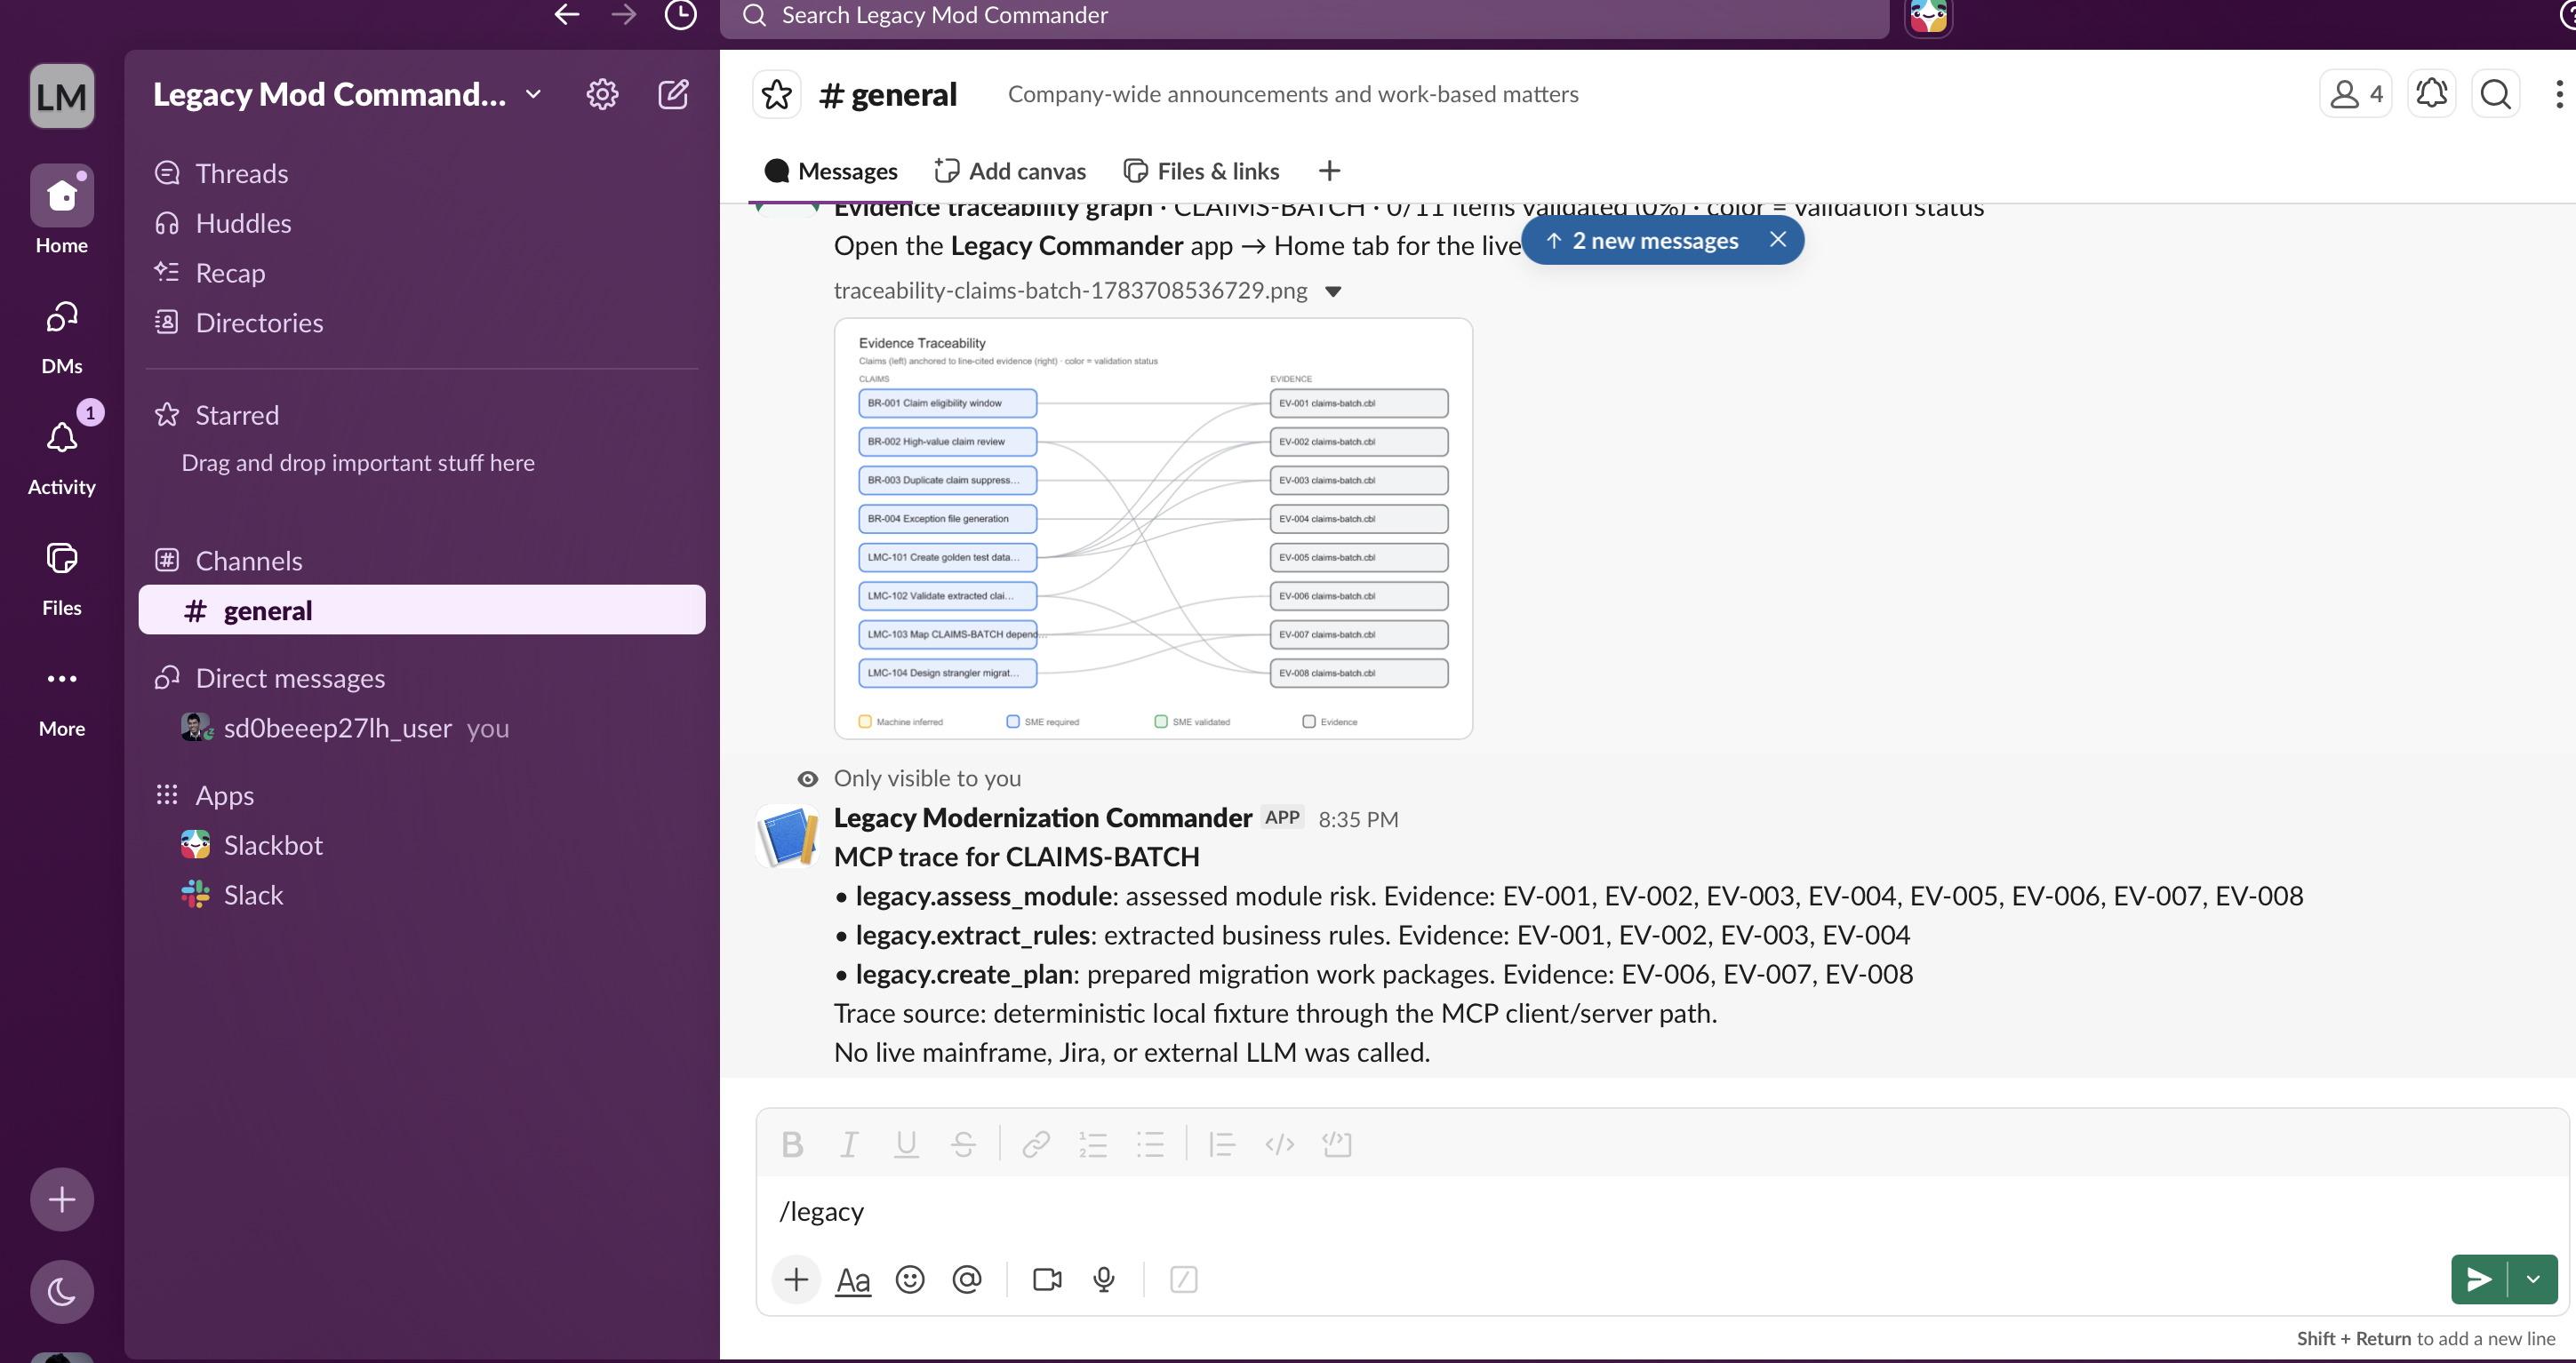Insert a link from the composer toolbar
This screenshot has width=2576, height=1363.
pos(1036,1144)
